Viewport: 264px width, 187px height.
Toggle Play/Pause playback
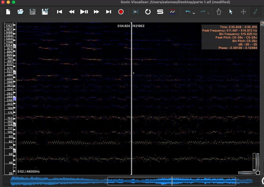(x=84, y=12)
